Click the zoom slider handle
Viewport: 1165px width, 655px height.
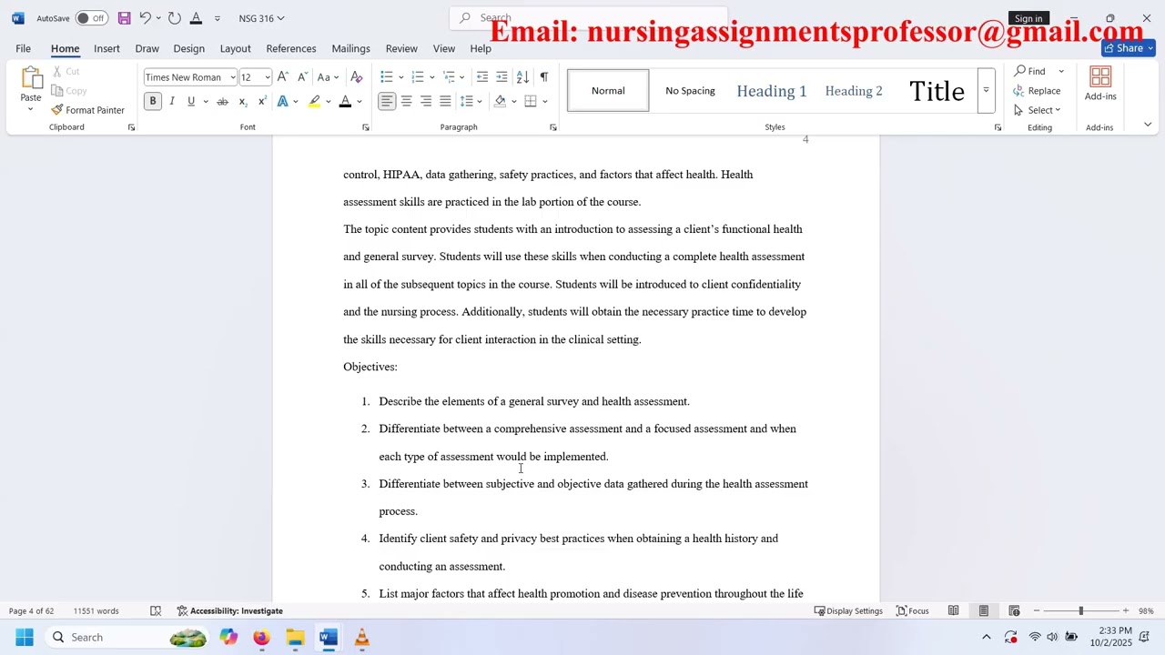[1080, 611]
